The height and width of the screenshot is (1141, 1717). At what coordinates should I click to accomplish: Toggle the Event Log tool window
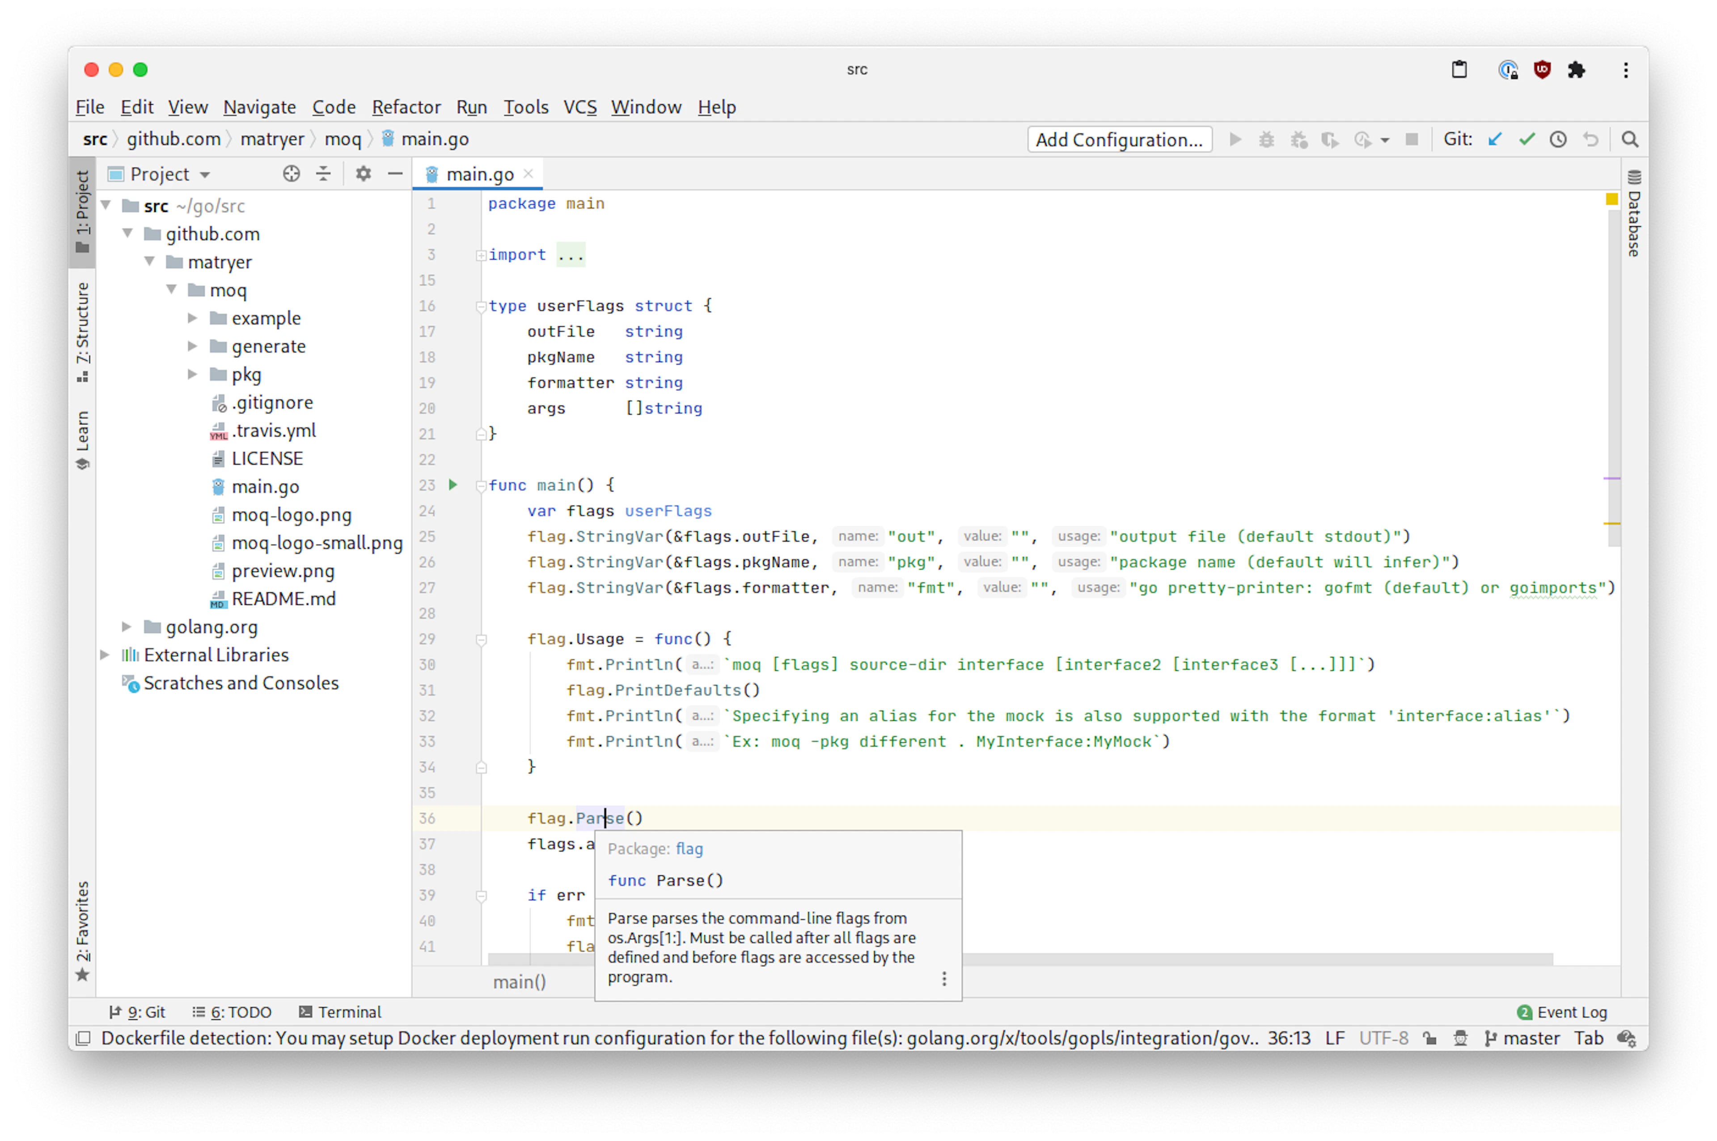tap(1562, 1012)
